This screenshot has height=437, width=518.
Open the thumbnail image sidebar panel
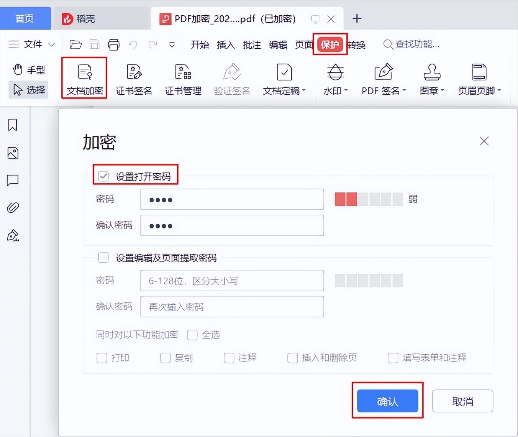click(x=13, y=153)
